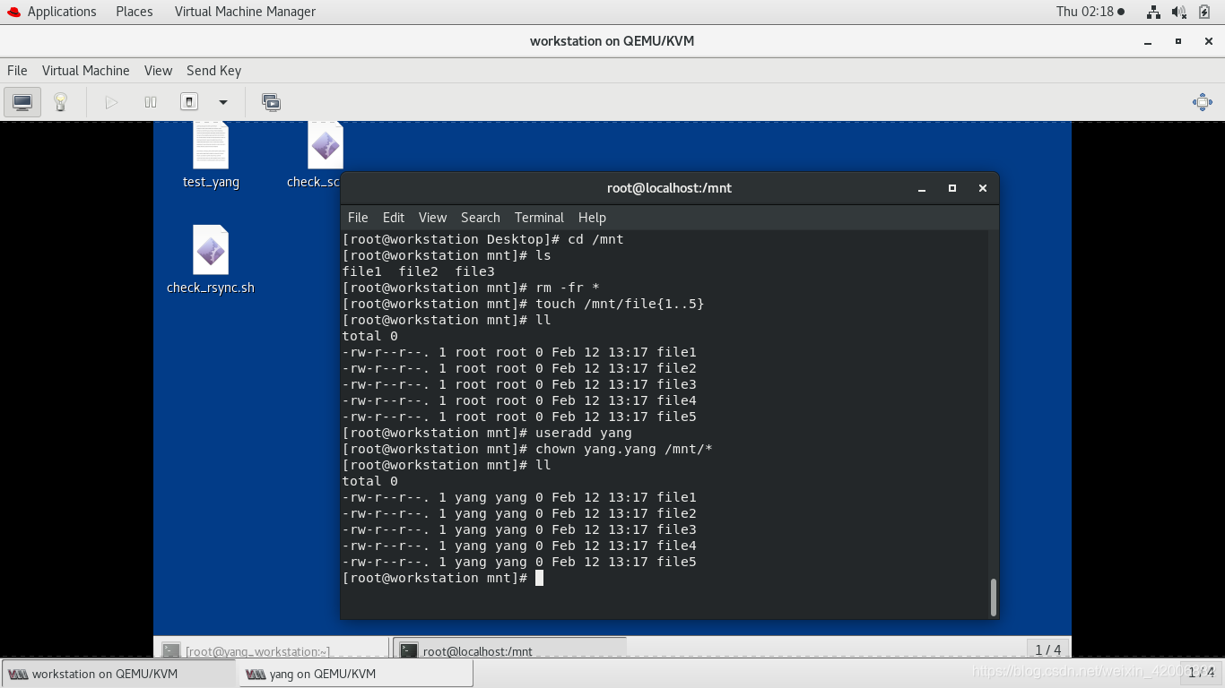Click yang-owned file5 listing row
The image size is (1225, 688).
519,562
